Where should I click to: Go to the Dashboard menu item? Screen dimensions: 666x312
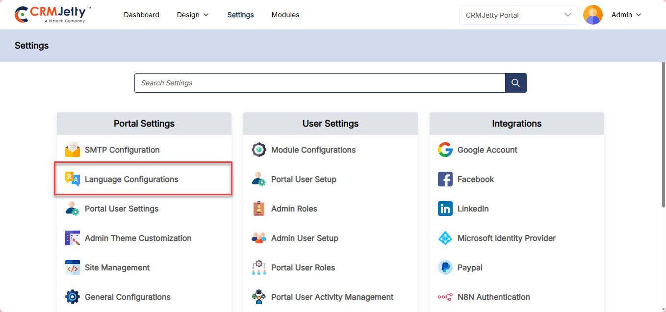tap(141, 15)
